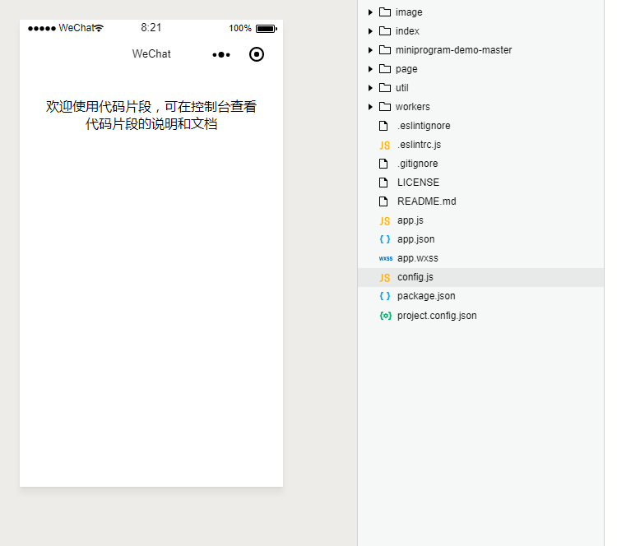617x546 pixels.
Task: Click the braces icon of app.json
Action: (385, 239)
